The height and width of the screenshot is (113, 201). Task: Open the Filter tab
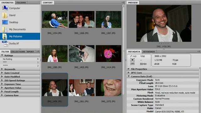[x=5, y=51]
